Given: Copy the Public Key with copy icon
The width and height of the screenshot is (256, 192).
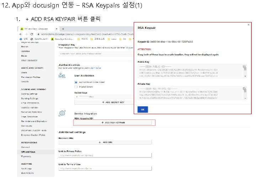Looking at the screenshot, I should click(x=244, y=66).
